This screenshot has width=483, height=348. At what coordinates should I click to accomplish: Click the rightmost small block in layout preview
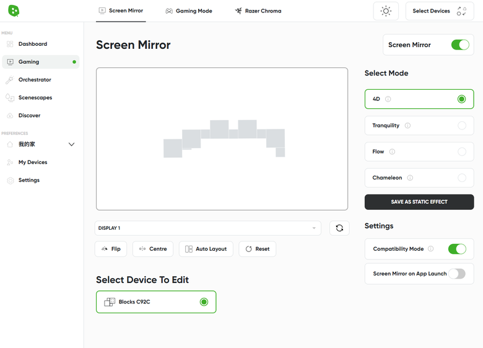pos(281,152)
